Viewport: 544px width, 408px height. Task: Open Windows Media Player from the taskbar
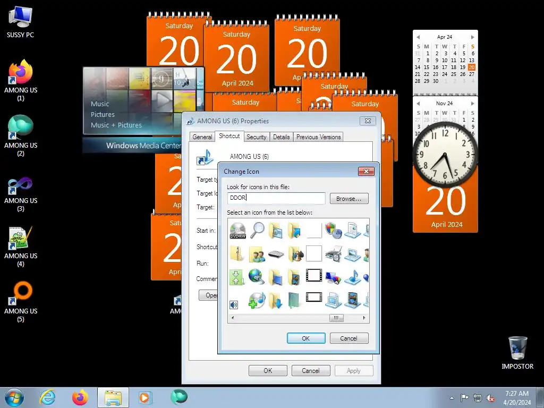coord(144,397)
